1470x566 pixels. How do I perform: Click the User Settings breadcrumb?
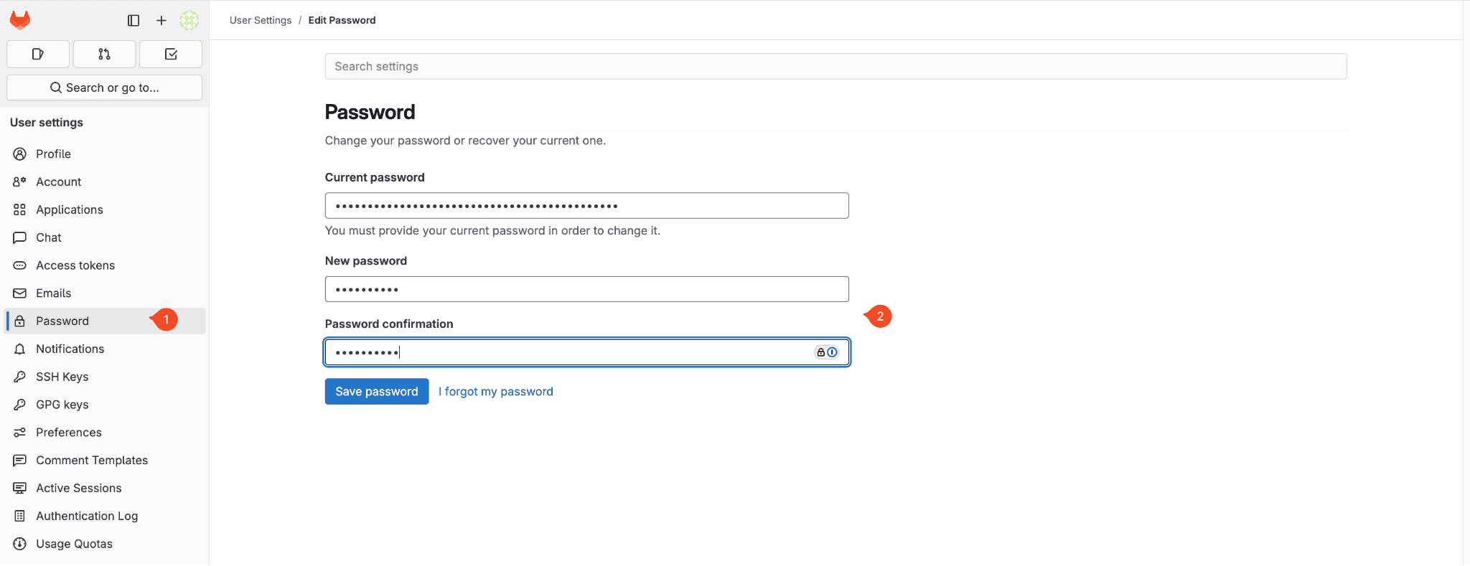click(261, 20)
